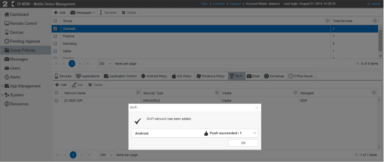The width and height of the screenshot is (384, 162).
Task: Switch to Windows Policy tab
Action: pos(211,76)
